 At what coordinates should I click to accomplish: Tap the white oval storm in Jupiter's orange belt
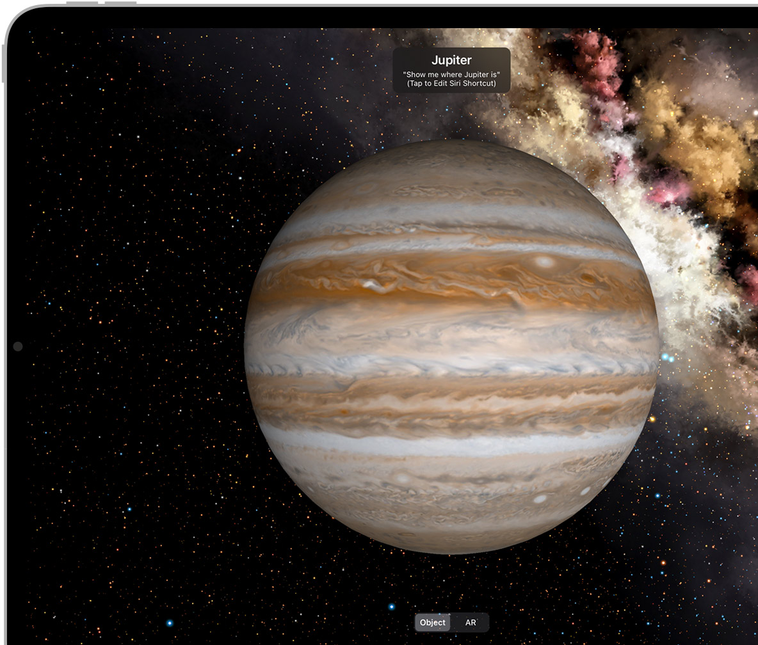544,262
